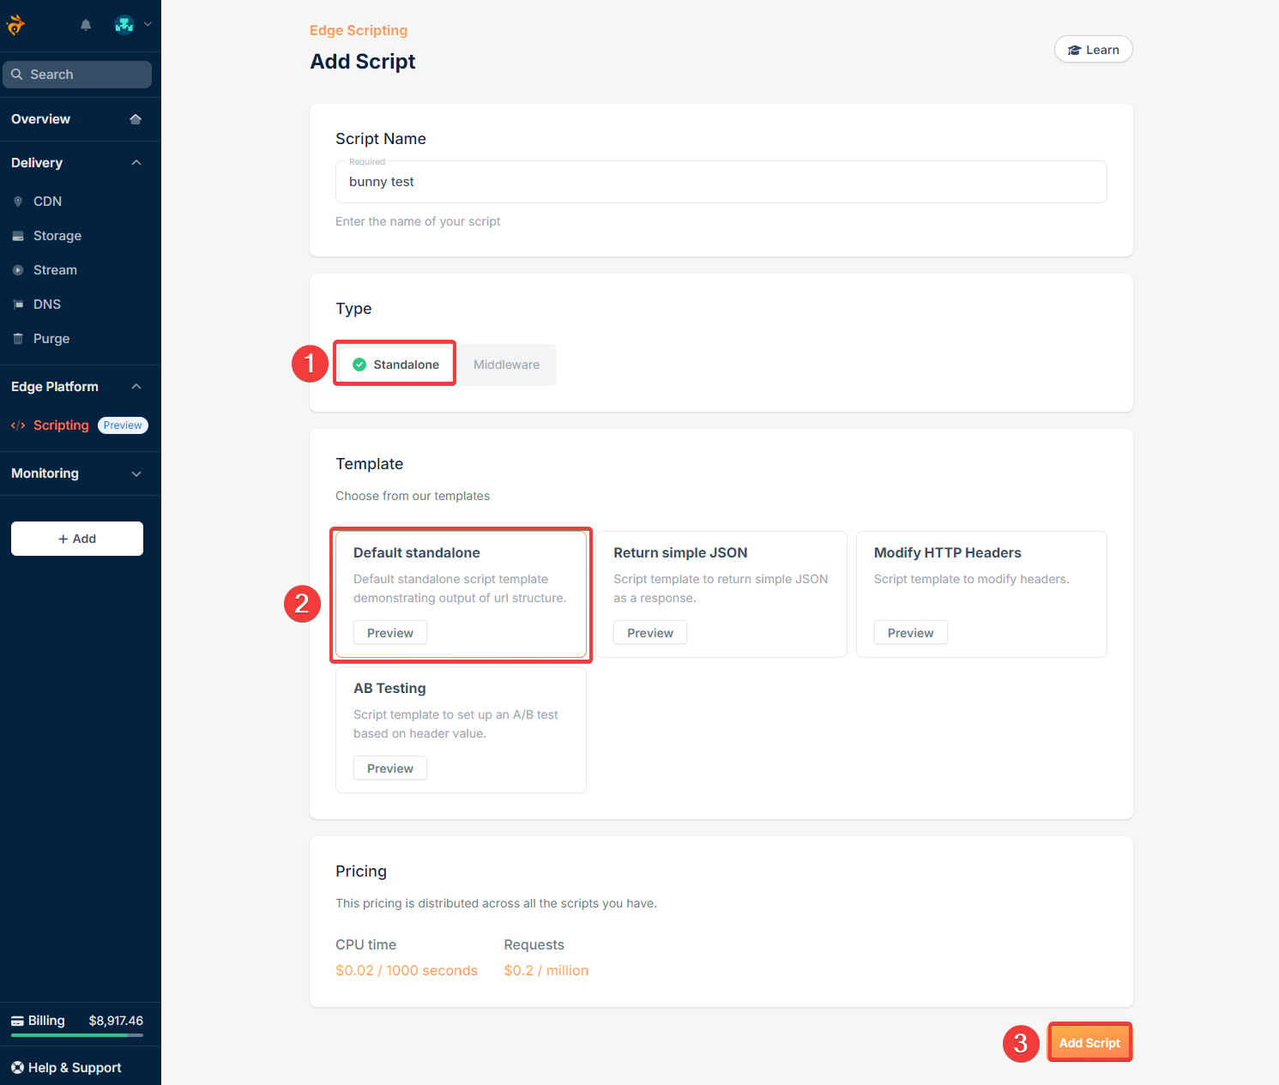Preview the Modify HTTP Headers template

pos(911,633)
